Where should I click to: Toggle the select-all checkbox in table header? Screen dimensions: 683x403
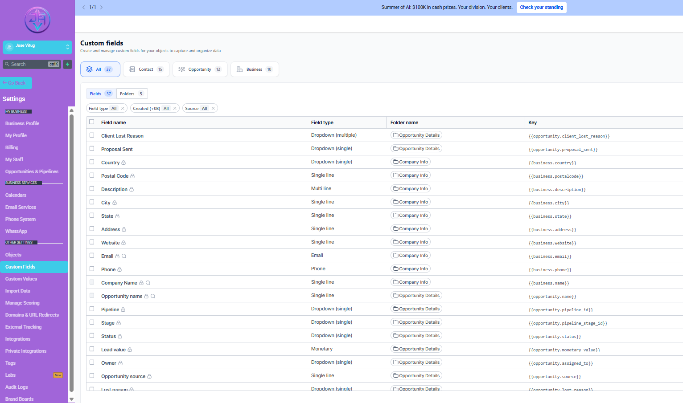click(x=92, y=122)
